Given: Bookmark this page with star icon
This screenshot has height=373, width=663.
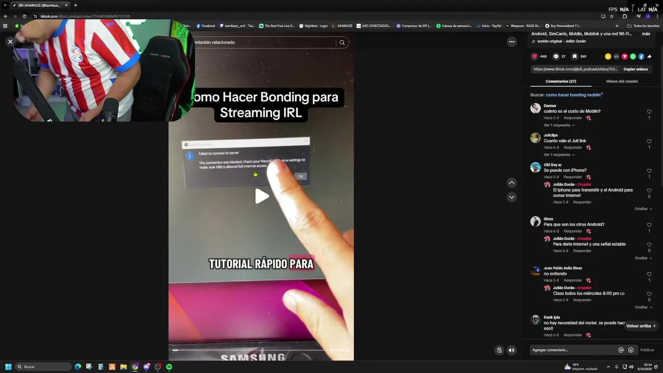Looking at the screenshot, I should 612,16.
